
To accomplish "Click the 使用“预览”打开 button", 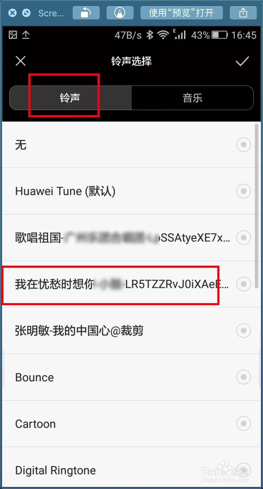I will point(182,13).
